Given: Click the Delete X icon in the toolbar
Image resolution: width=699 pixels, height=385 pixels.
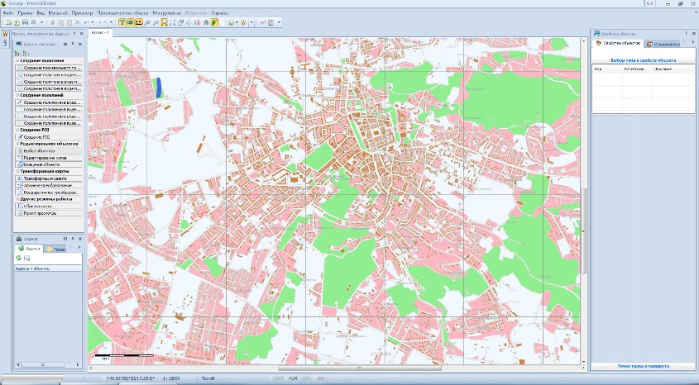Looking at the screenshot, I should [76, 22].
